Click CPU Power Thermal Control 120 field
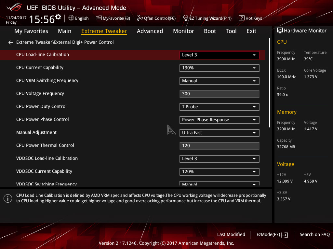This screenshot has width=333, height=249. [220, 146]
